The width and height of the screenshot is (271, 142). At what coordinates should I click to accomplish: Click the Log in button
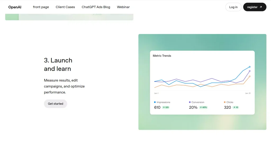pos(233,7)
